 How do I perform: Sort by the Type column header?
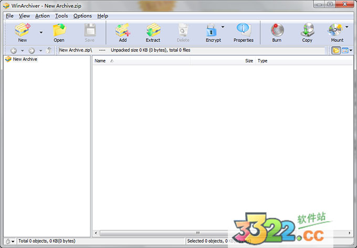tap(304, 61)
